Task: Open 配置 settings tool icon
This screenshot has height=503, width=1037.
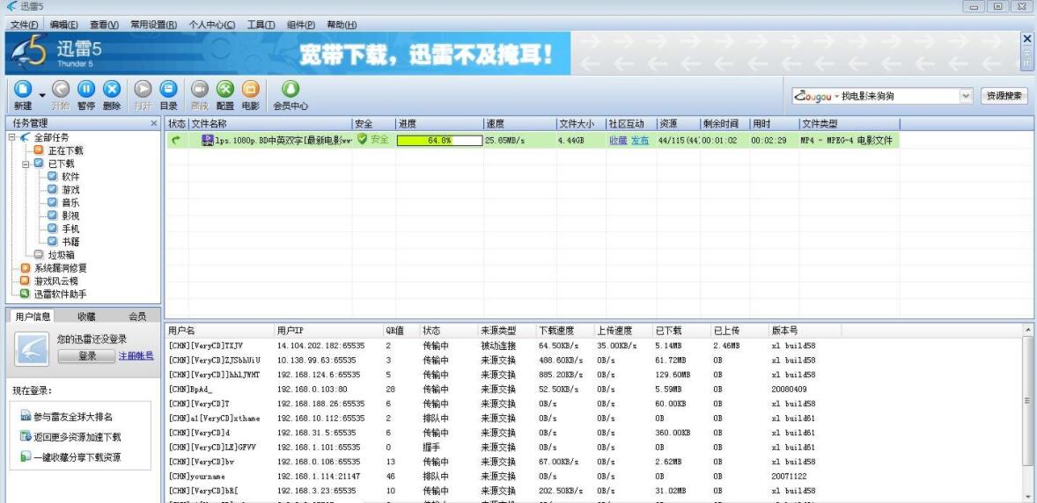Action: [x=225, y=89]
